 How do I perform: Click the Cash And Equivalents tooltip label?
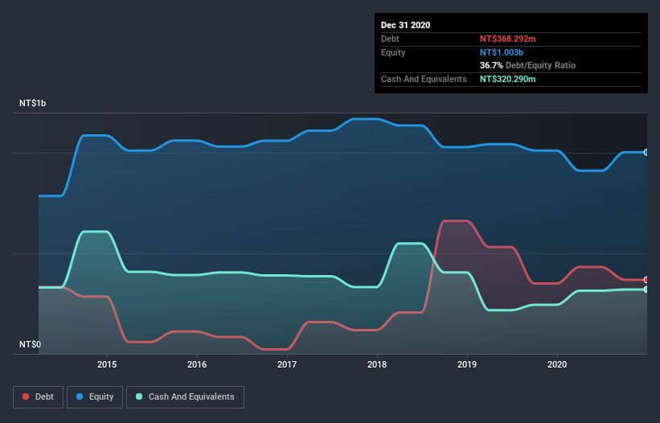(424, 79)
